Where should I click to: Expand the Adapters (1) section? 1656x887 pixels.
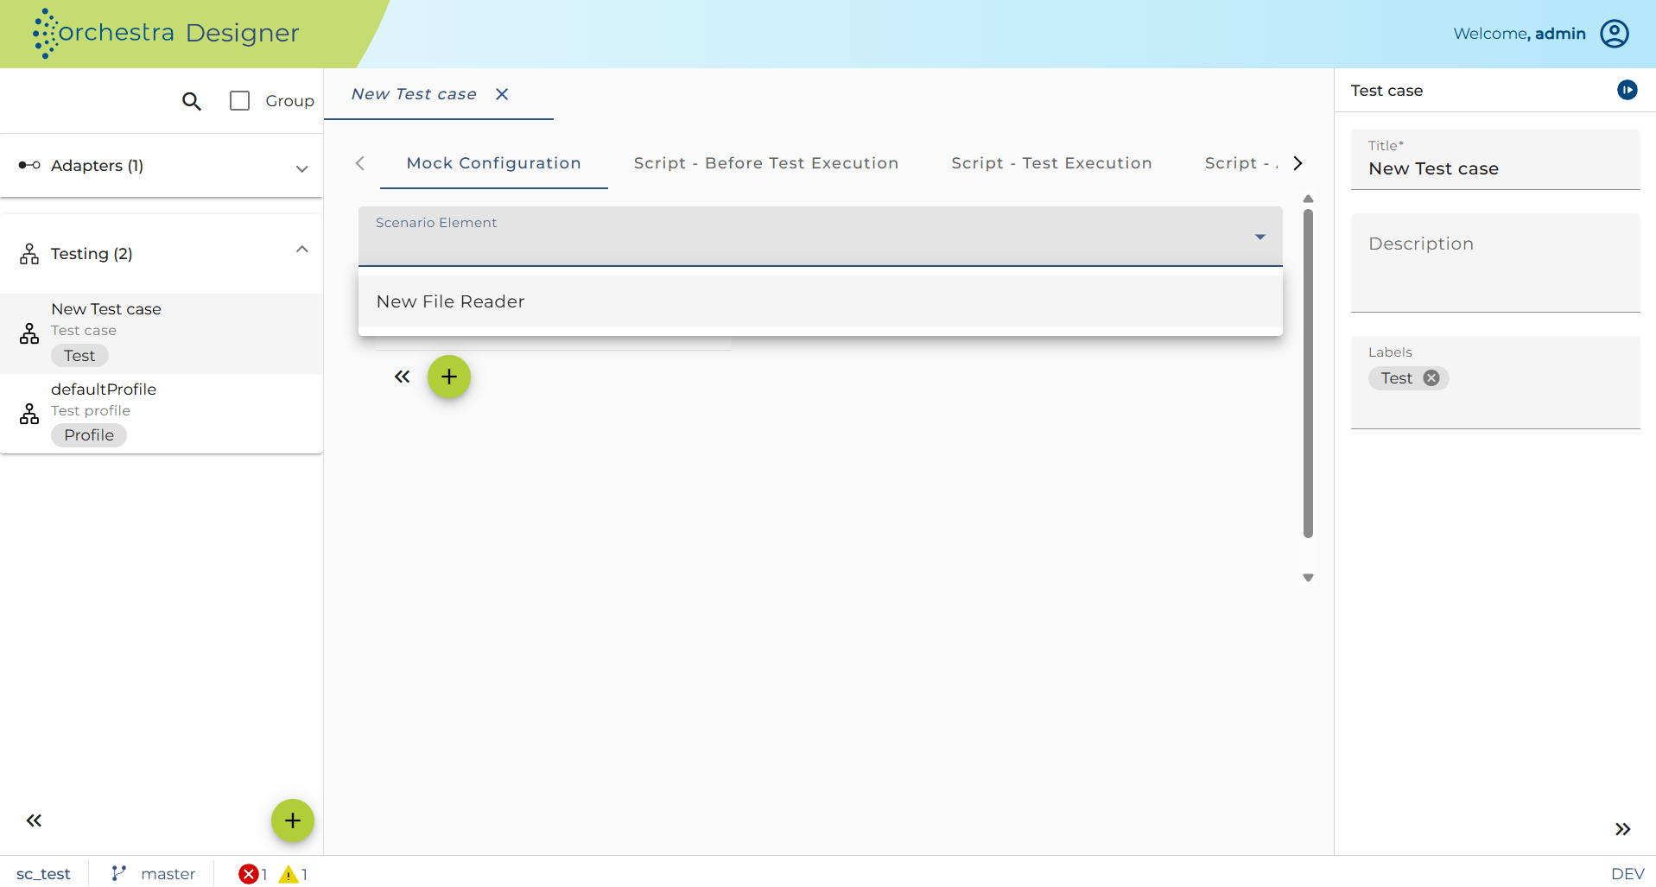pyautogui.click(x=162, y=166)
